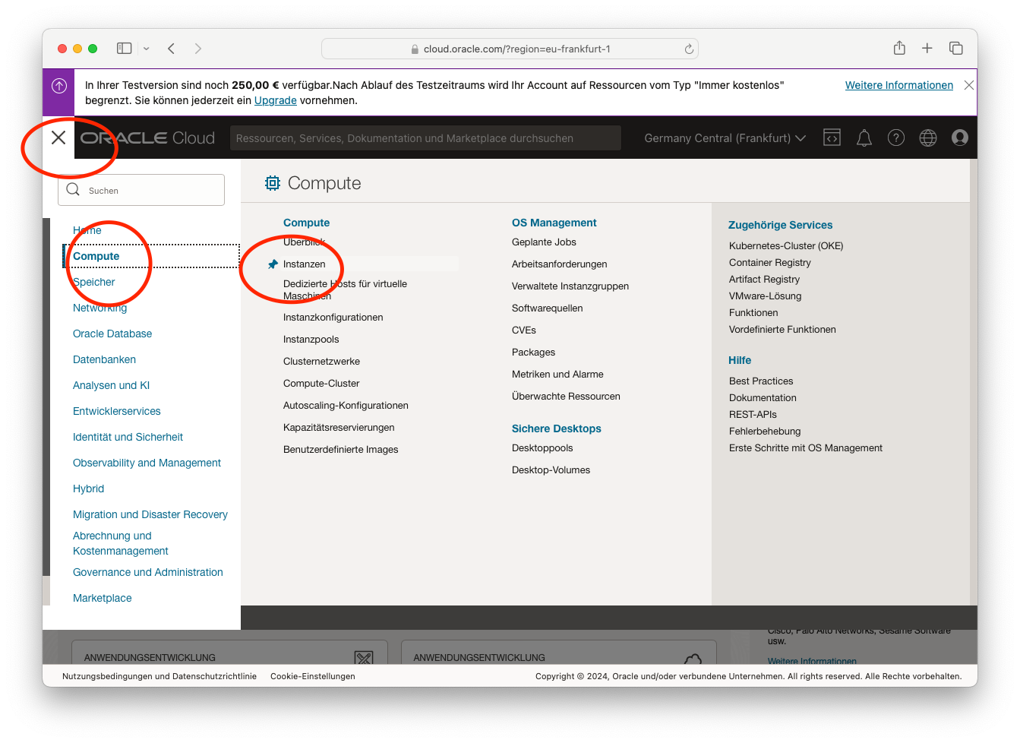Open the language globe icon
1020x743 pixels.
coord(928,138)
